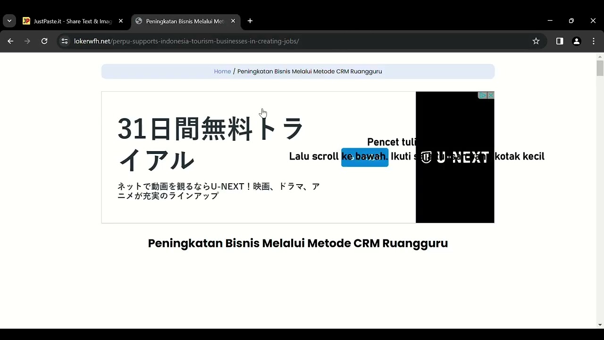Toggle the browser side panel
Image resolution: width=604 pixels, height=340 pixels.
point(560,41)
